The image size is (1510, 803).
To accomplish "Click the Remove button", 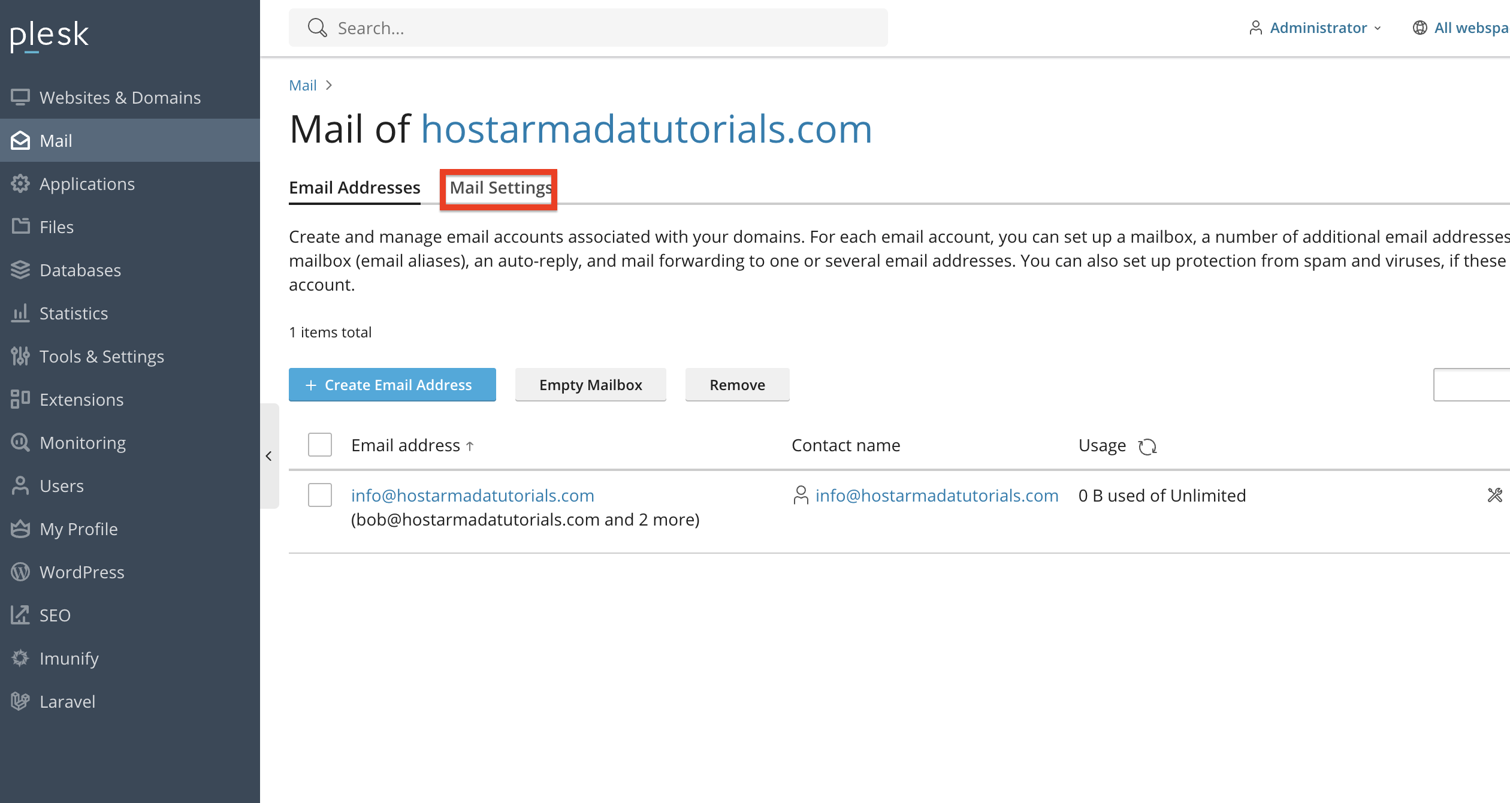I will click(738, 385).
